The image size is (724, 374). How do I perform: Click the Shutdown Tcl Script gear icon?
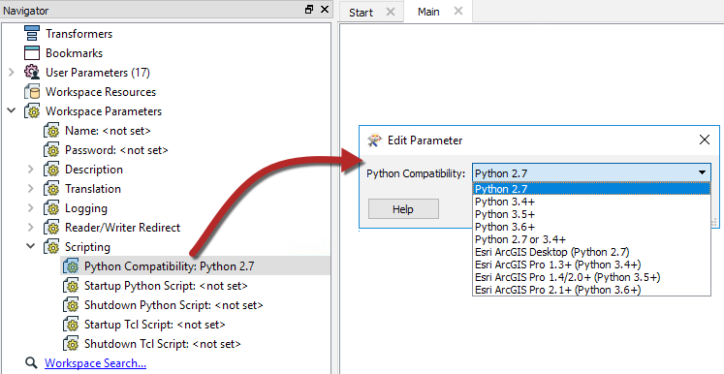[x=71, y=344]
